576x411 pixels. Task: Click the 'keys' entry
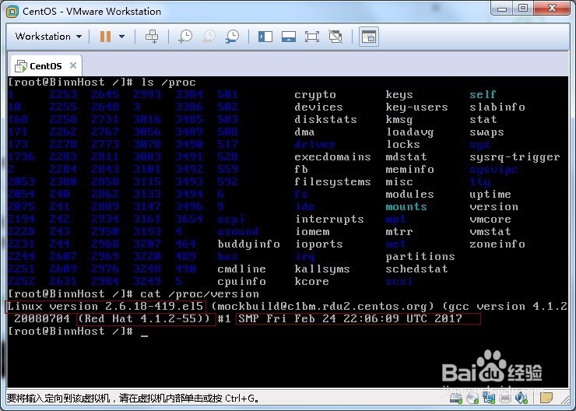399,95
